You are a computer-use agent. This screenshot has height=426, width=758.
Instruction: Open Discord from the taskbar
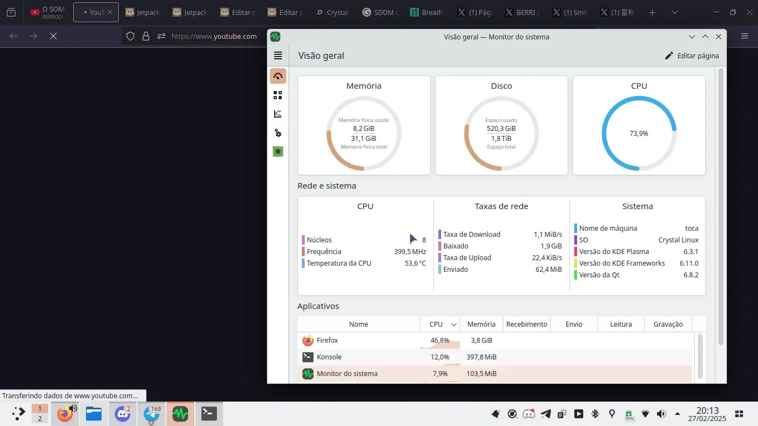click(x=123, y=414)
